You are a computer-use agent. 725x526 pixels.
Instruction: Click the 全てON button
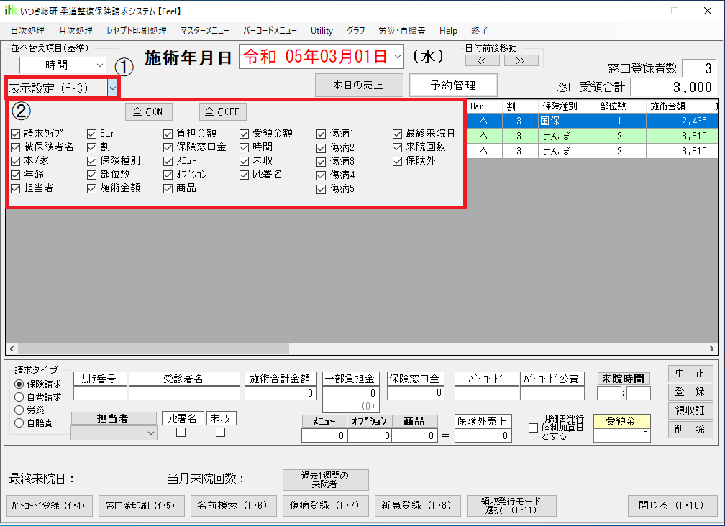pyautogui.click(x=148, y=112)
